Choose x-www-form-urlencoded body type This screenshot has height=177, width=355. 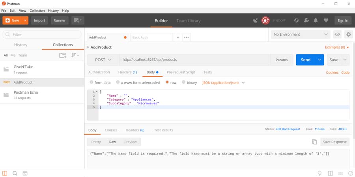[118, 82]
